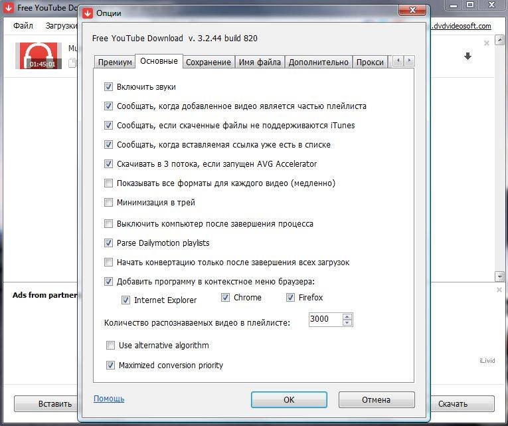Click the download arrow icon in main window list
The width and height of the screenshot is (508, 426).
pos(467,56)
